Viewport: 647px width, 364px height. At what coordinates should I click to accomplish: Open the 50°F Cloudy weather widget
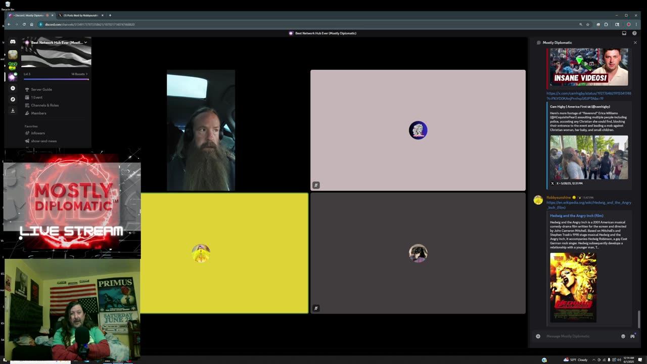click(576, 360)
